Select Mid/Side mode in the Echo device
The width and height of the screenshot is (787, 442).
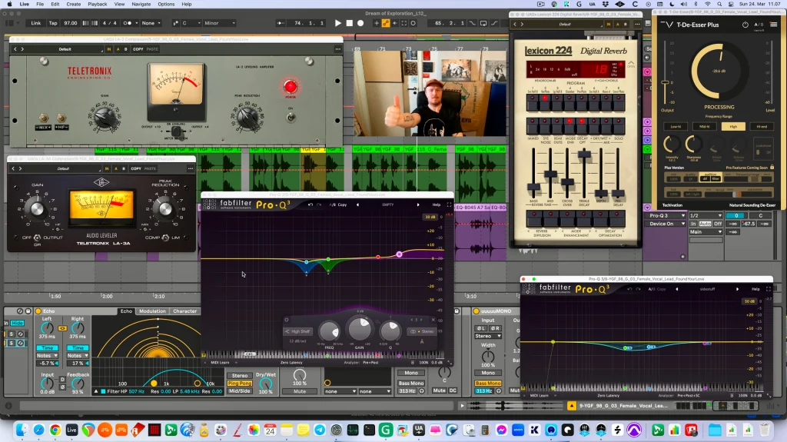coord(240,390)
